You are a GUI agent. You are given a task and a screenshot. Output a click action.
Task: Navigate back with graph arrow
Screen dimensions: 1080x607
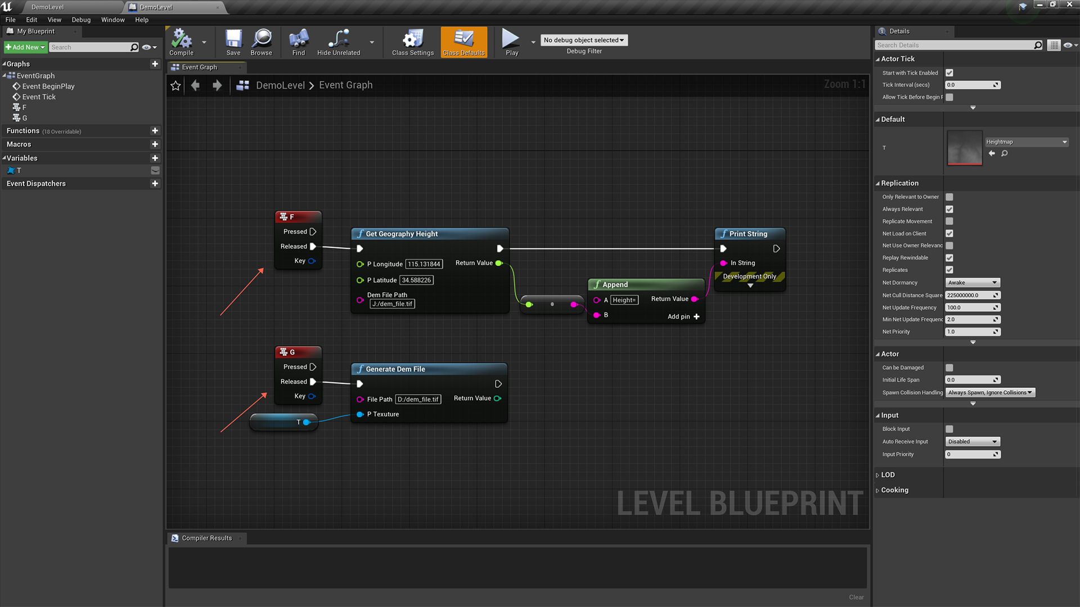196,85
